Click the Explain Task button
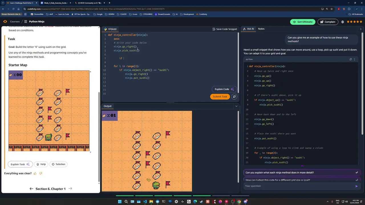The height and width of the screenshot is (205, 365). point(20,164)
